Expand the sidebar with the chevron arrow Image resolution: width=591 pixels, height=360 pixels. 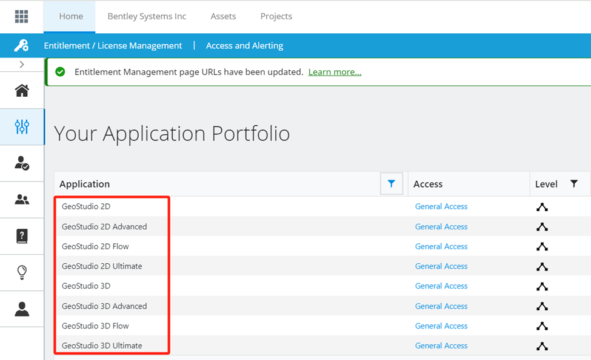[x=22, y=64]
